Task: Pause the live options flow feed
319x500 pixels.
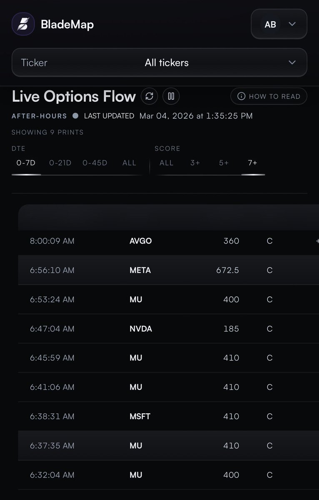Action: 171,96
